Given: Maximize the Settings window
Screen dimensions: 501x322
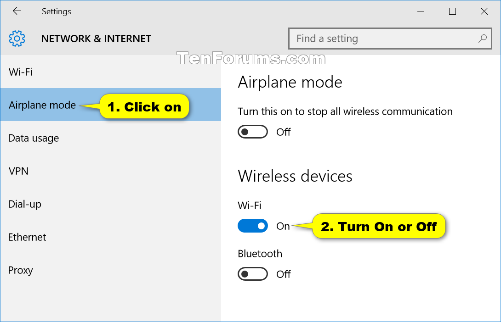Looking at the screenshot, I should [x=452, y=11].
